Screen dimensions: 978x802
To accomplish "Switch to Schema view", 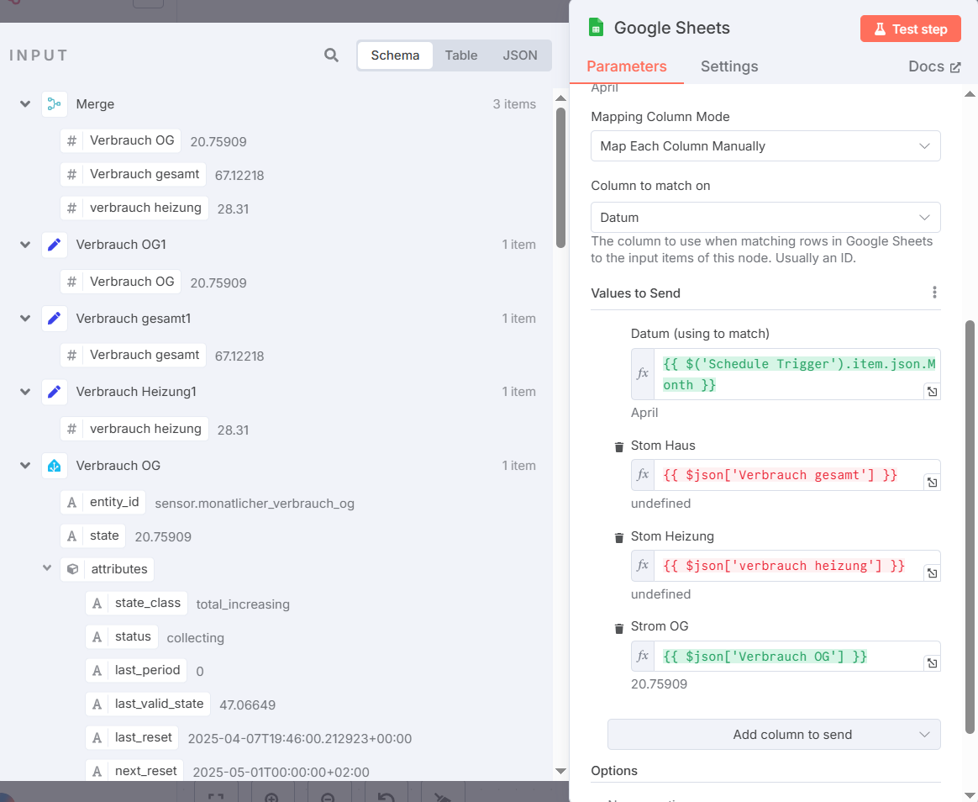I will click(395, 55).
